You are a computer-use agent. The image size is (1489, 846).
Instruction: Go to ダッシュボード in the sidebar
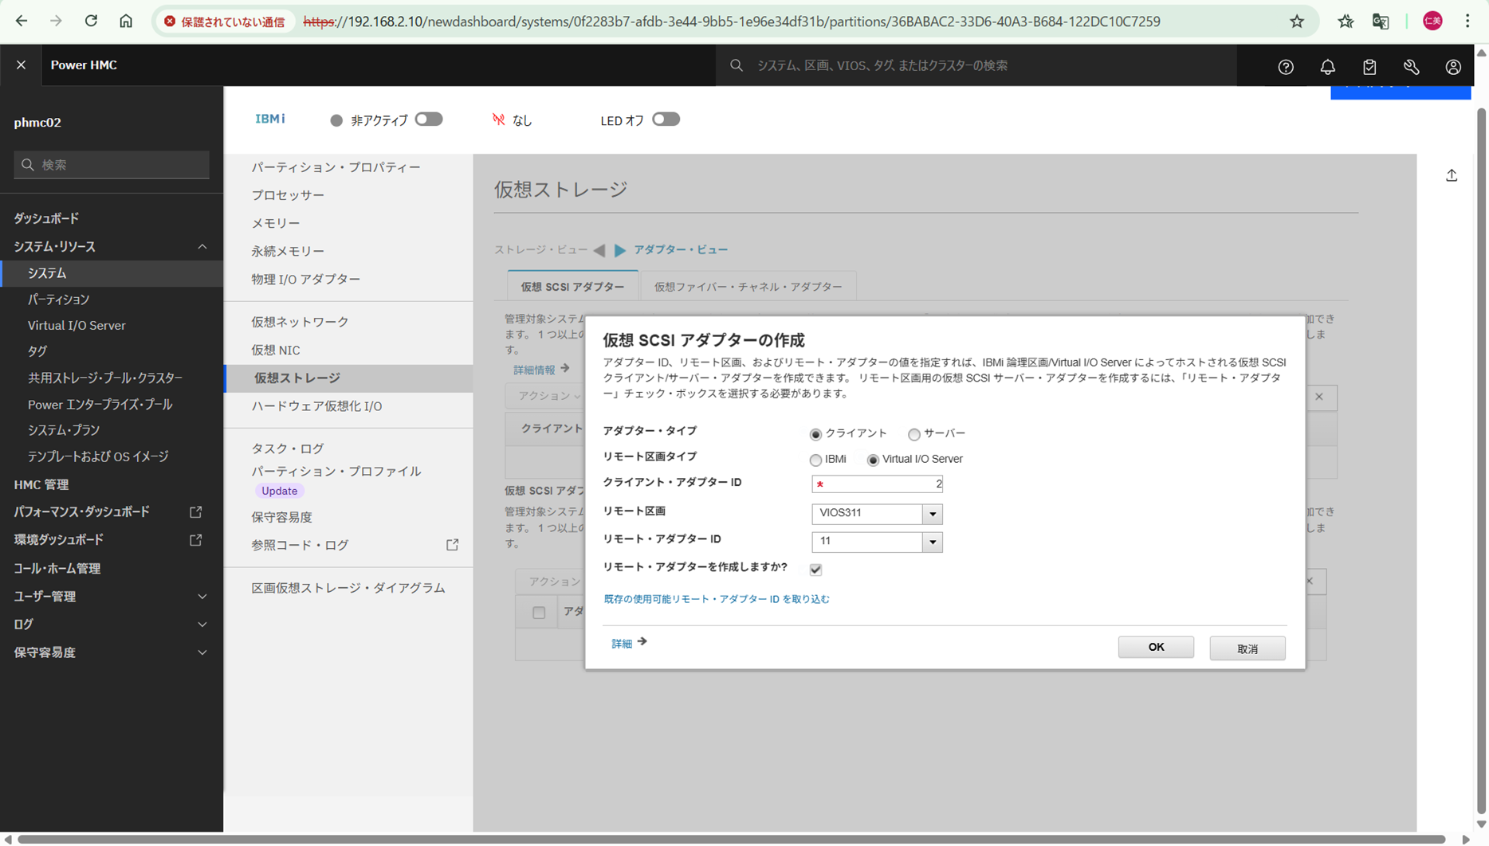(x=46, y=218)
